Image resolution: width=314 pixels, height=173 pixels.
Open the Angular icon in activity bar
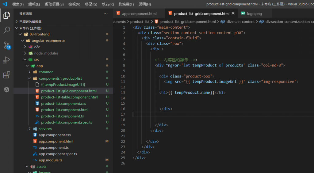point(6,90)
